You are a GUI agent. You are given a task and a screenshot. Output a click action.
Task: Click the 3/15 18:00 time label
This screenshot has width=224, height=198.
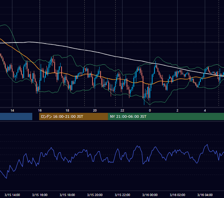(67, 195)
